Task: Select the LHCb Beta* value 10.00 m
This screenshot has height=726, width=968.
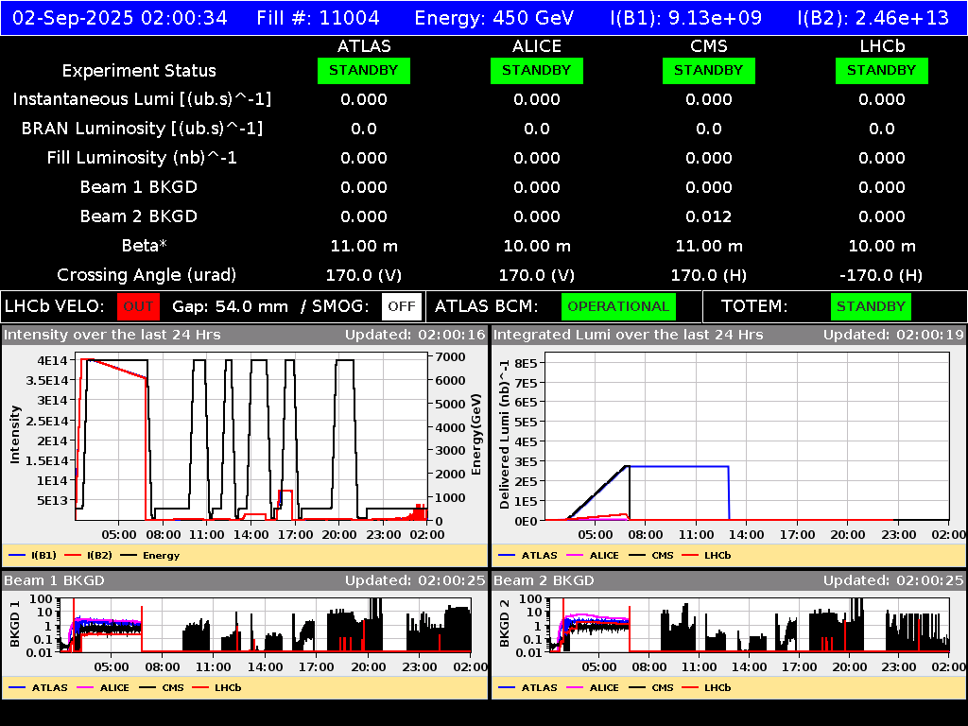Action: tap(882, 247)
